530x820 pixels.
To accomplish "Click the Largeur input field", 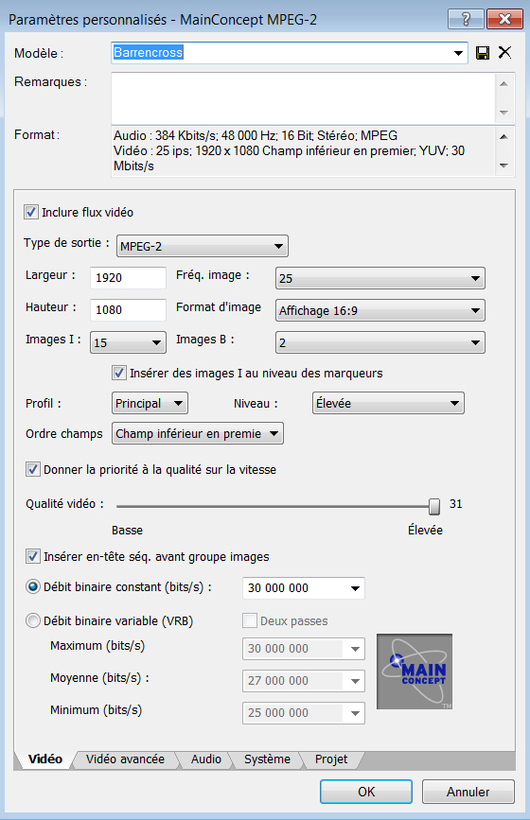I will (x=128, y=278).
